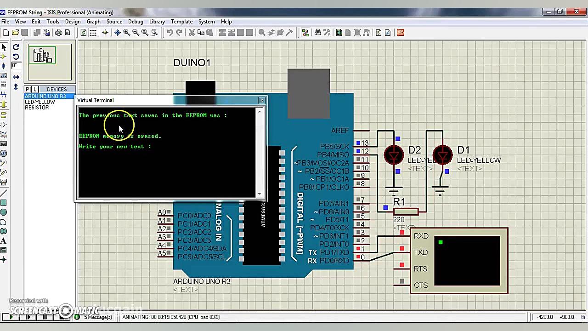The height and width of the screenshot is (331, 588).
Task: Pause the running simulation
Action: click(x=44, y=317)
